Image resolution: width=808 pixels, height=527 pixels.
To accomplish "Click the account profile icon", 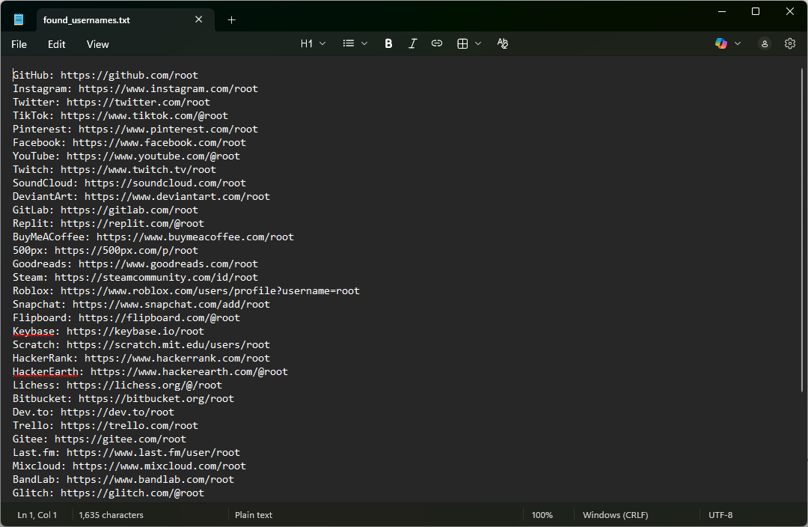I will pyautogui.click(x=765, y=44).
